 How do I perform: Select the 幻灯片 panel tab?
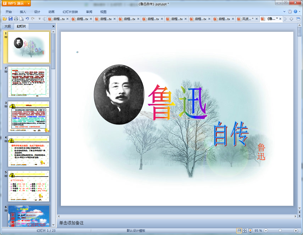click(x=21, y=26)
